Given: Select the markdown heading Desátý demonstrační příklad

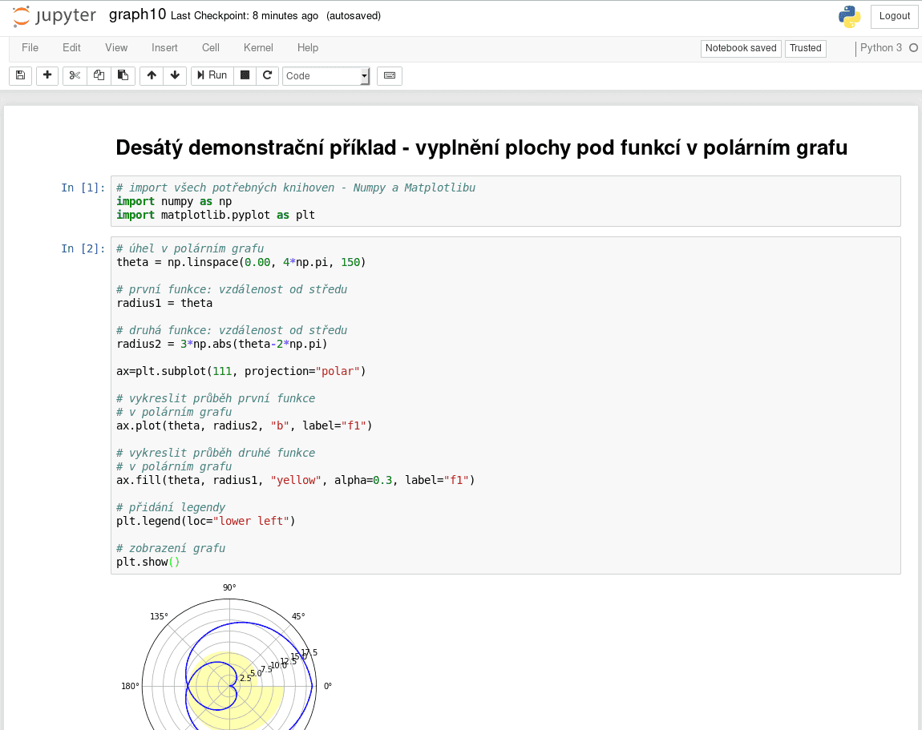Looking at the screenshot, I should click(x=481, y=147).
